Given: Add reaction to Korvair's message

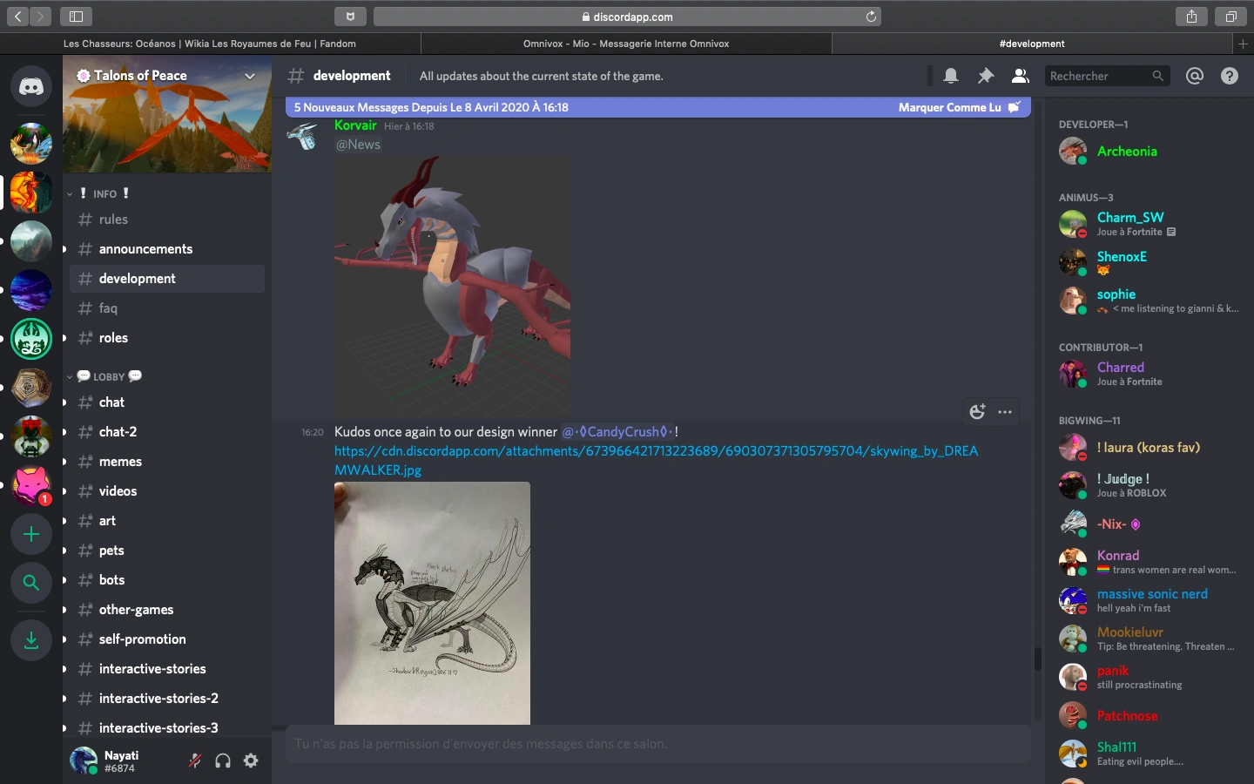Looking at the screenshot, I should (977, 412).
